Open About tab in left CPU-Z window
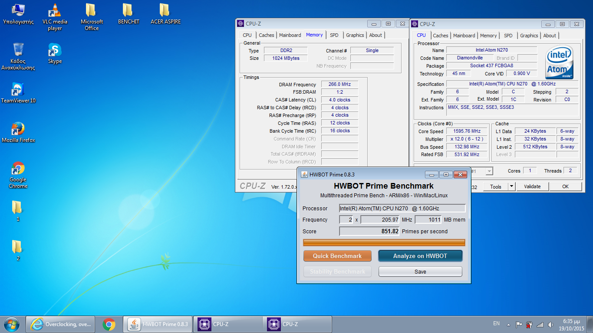 [x=376, y=35]
